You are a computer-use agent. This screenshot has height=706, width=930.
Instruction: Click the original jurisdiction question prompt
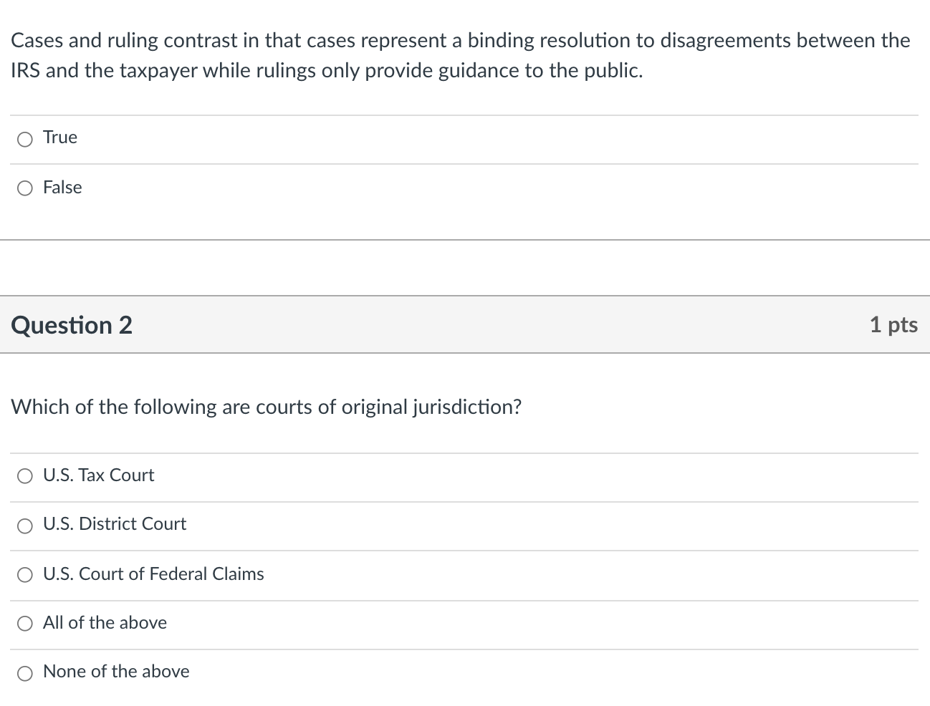pos(267,407)
